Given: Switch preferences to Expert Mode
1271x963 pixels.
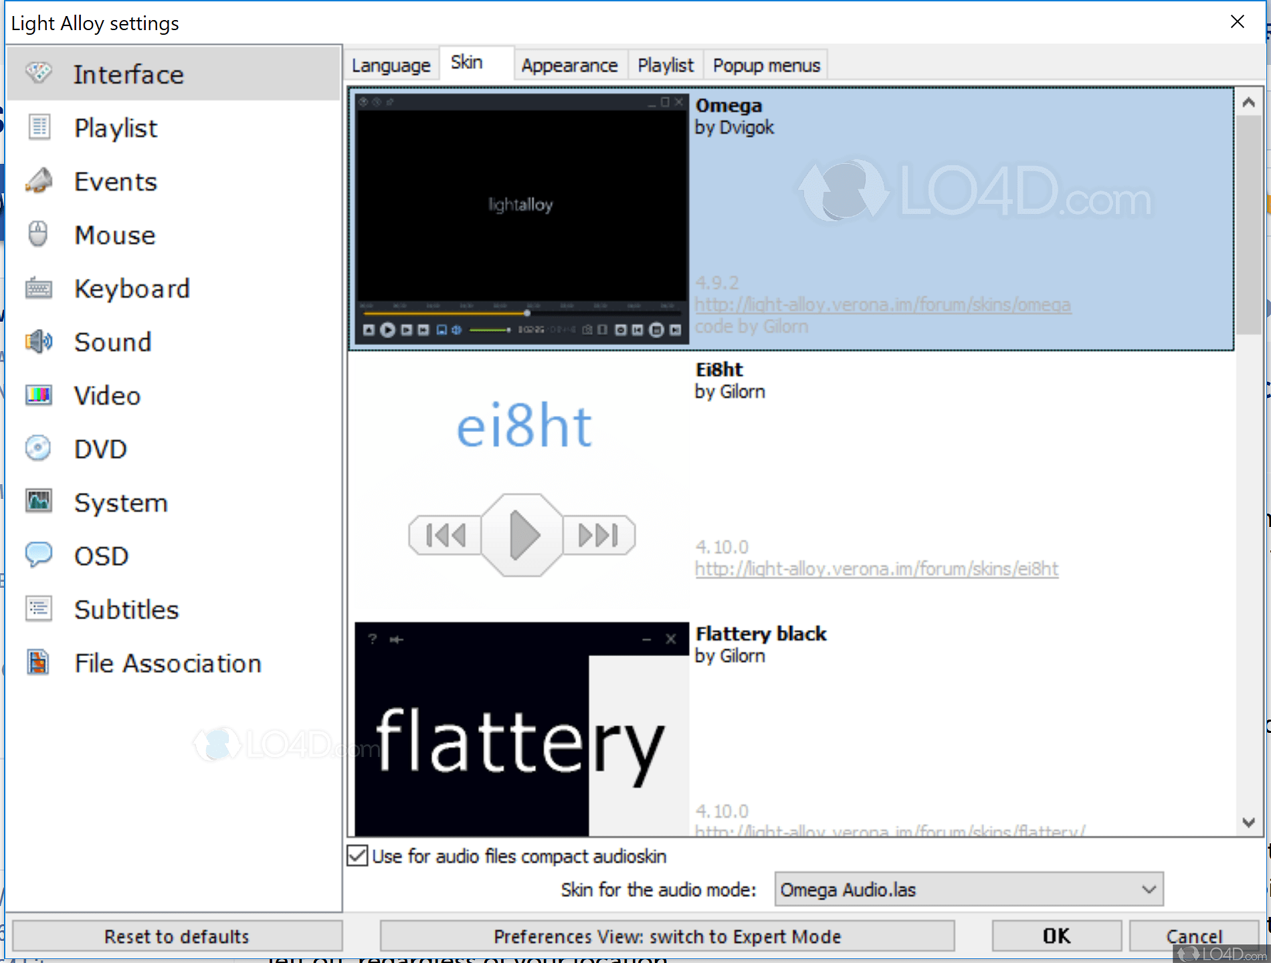Looking at the screenshot, I should 667,936.
